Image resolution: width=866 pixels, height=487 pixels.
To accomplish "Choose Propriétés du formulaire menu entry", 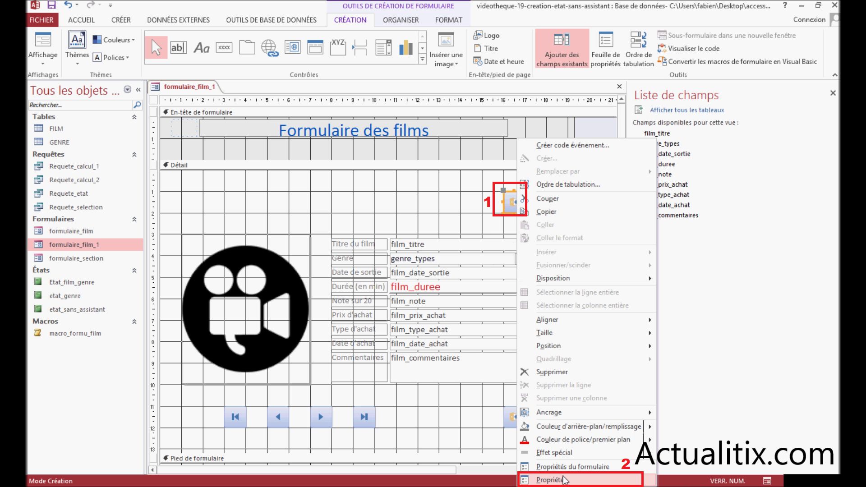I will coord(586,467).
